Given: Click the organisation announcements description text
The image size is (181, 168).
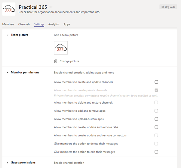Looking at the screenshot, I should (59, 12).
